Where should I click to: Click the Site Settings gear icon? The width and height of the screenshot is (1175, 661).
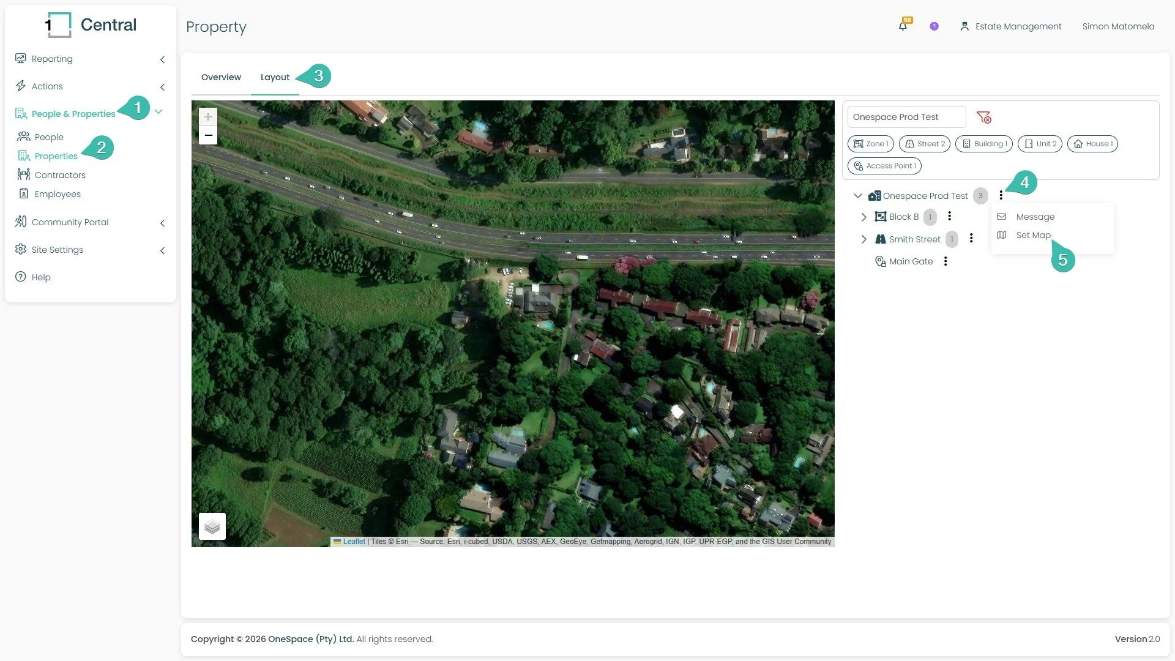[x=21, y=249]
